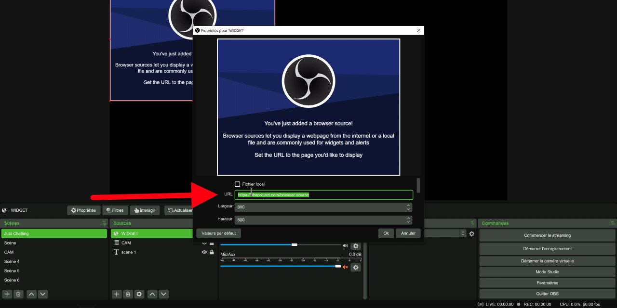Delete selected scene using trash icon
This screenshot has width=617, height=308.
pos(18,294)
